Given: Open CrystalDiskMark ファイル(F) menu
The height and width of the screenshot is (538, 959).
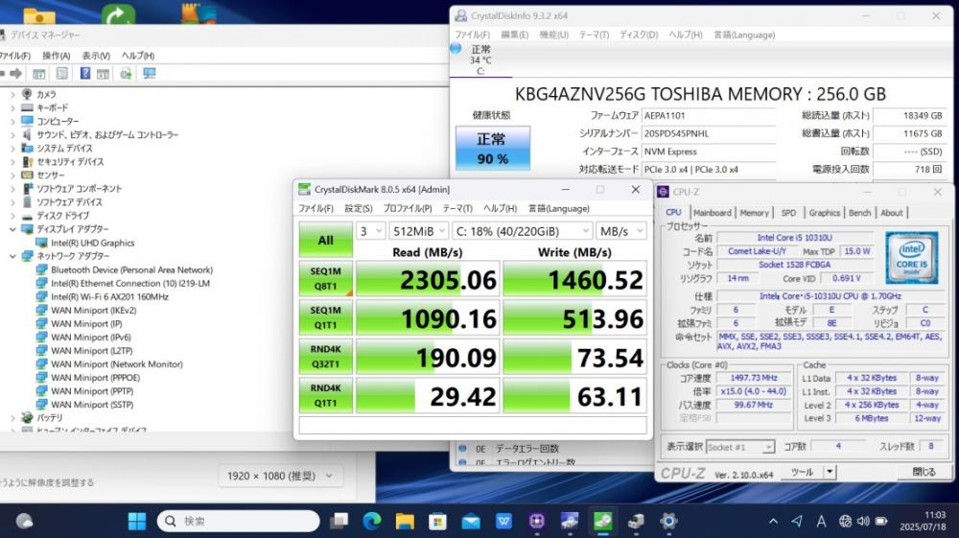Looking at the screenshot, I should (x=316, y=208).
